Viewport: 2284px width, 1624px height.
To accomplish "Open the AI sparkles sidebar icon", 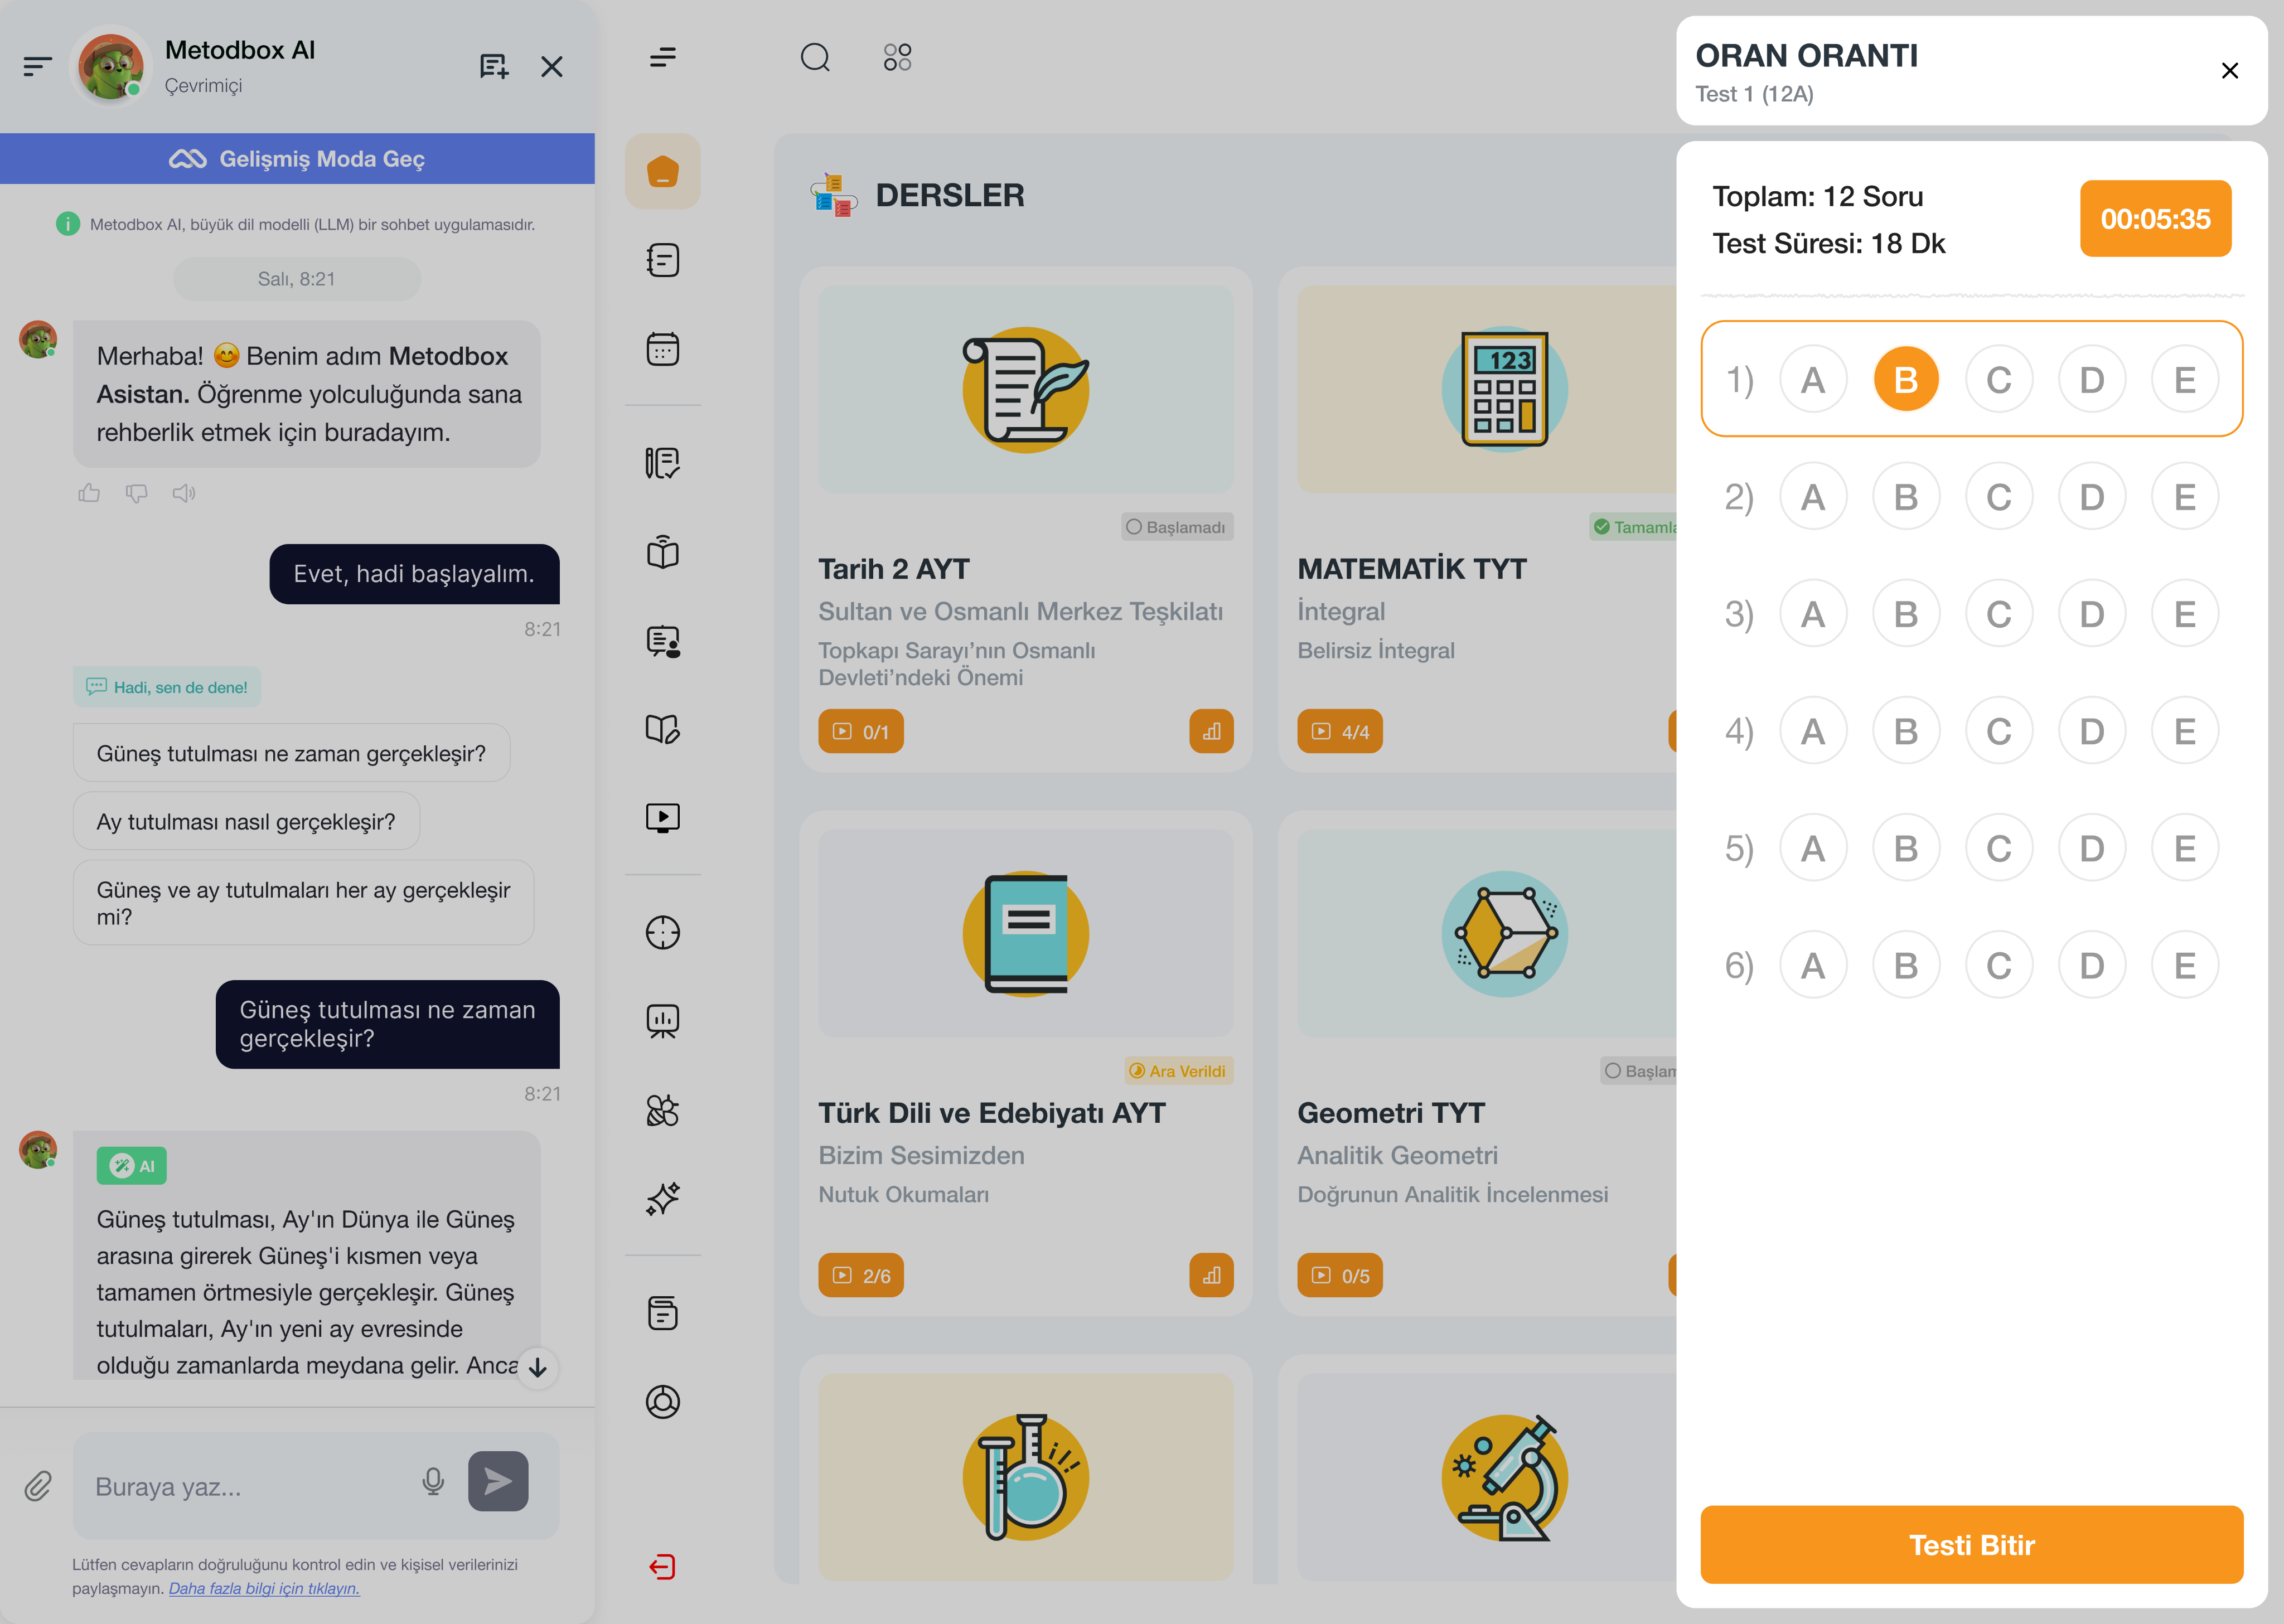I will pyautogui.click(x=663, y=1198).
